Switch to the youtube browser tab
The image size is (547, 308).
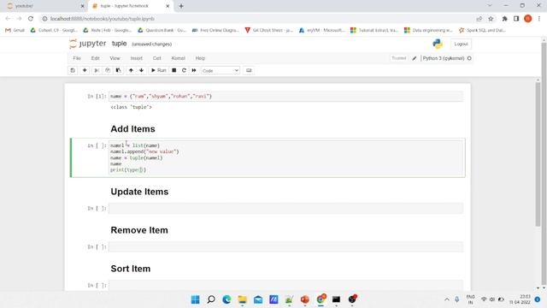(x=44, y=6)
